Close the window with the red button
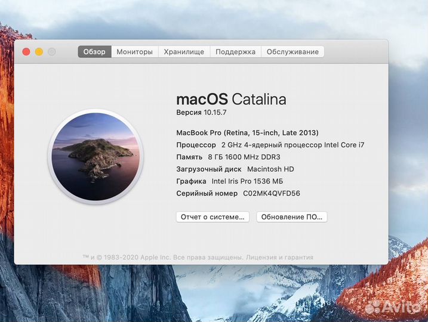428x322 pixels. click(x=26, y=51)
